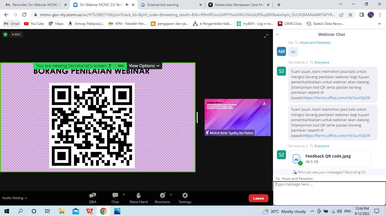Viewport: 386px width, 216px height.
Task: Enter full screen view
Action: click(x=266, y=36)
